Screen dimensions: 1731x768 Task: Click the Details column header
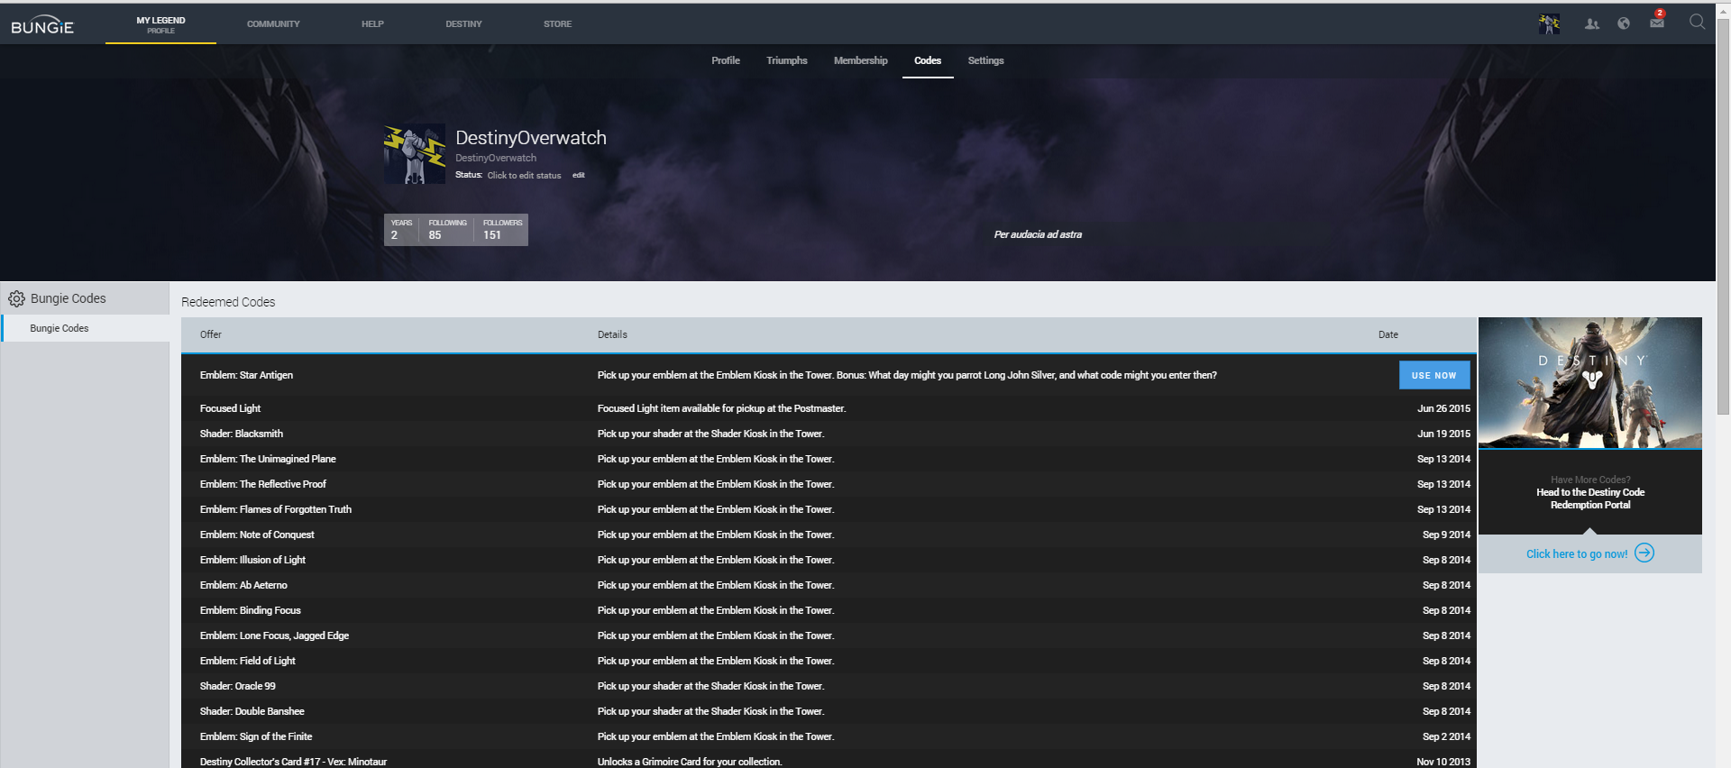[x=612, y=334]
